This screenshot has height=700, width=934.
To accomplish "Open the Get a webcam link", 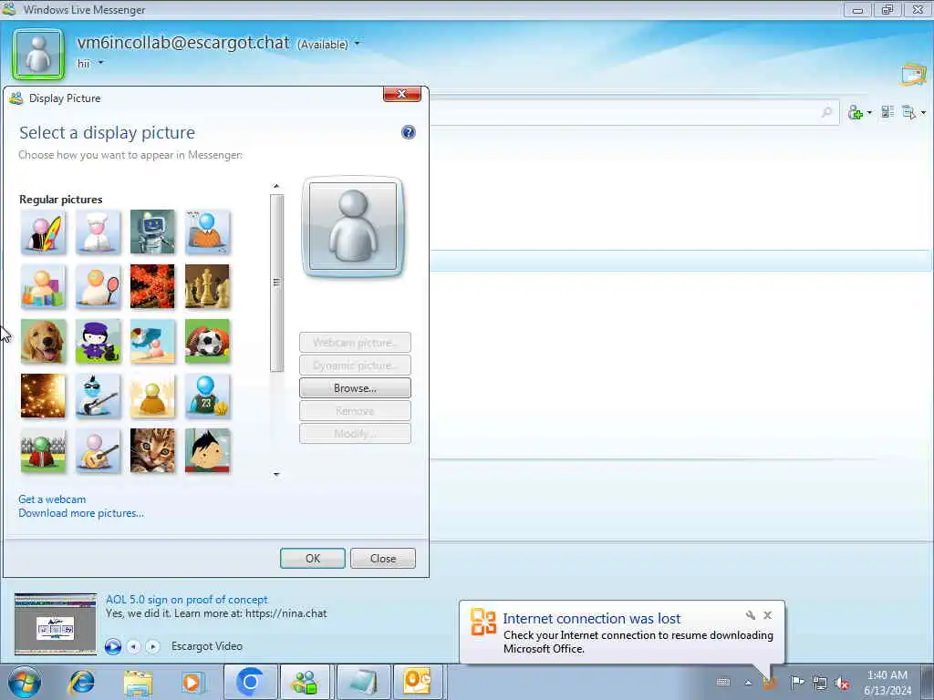I will tap(52, 499).
